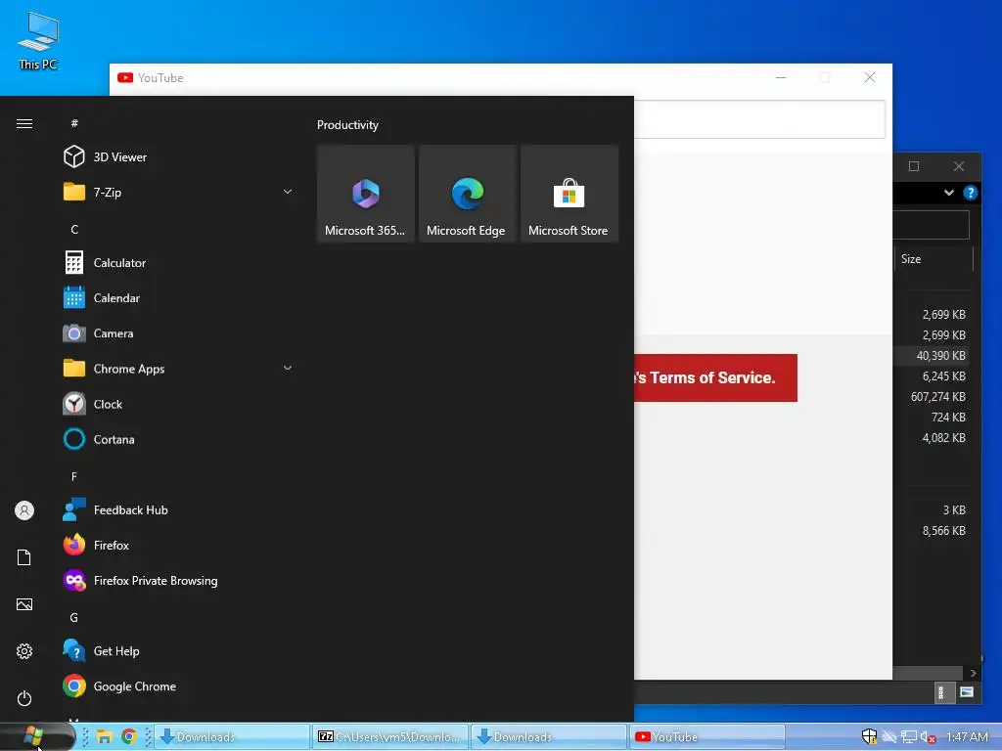The width and height of the screenshot is (1002, 751).
Task: Jump to the # letter index
Action: coord(74,122)
